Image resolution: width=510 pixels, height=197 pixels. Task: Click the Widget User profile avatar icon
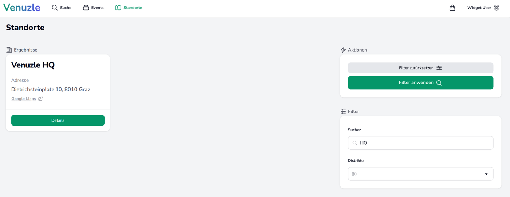coord(497,8)
